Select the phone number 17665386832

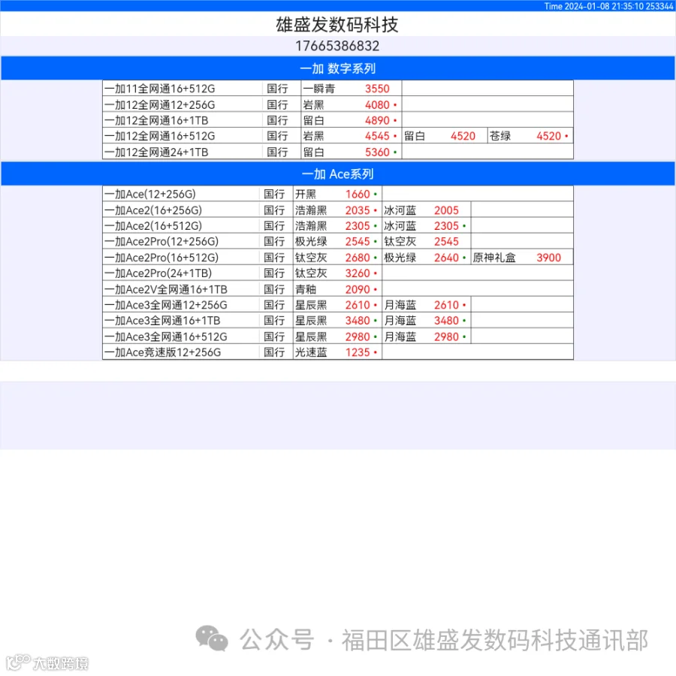pos(337,46)
